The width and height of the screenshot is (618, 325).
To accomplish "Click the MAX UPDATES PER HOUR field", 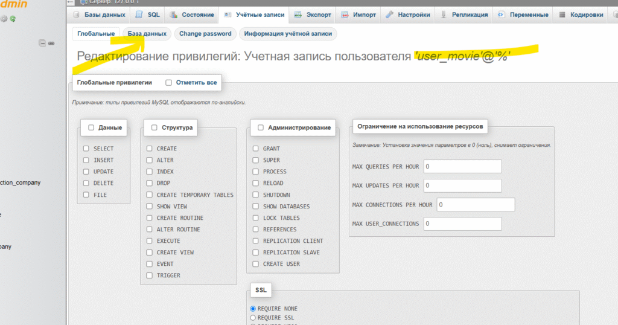I will [x=463, y=185].
